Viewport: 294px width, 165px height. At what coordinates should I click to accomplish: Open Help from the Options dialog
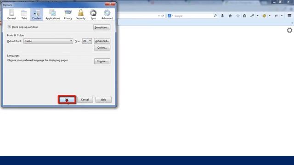pyautogui.click(x=103, y=100)
